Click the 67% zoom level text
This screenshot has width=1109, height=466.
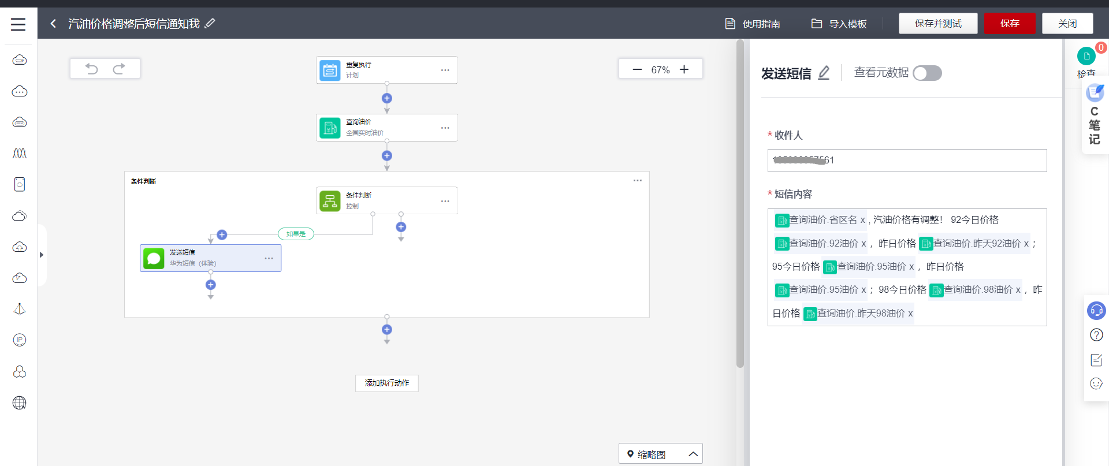coord(660,70)
